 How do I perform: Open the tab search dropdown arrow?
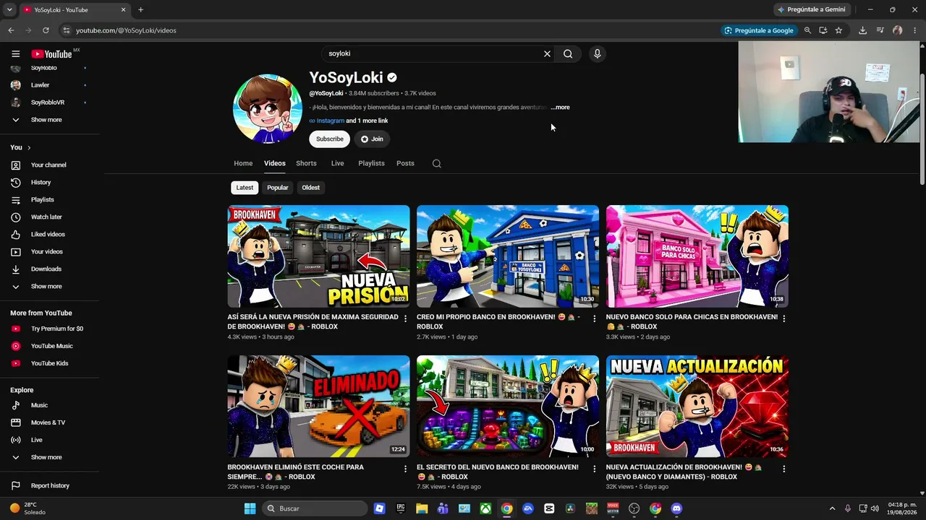[x=9, y=9]
